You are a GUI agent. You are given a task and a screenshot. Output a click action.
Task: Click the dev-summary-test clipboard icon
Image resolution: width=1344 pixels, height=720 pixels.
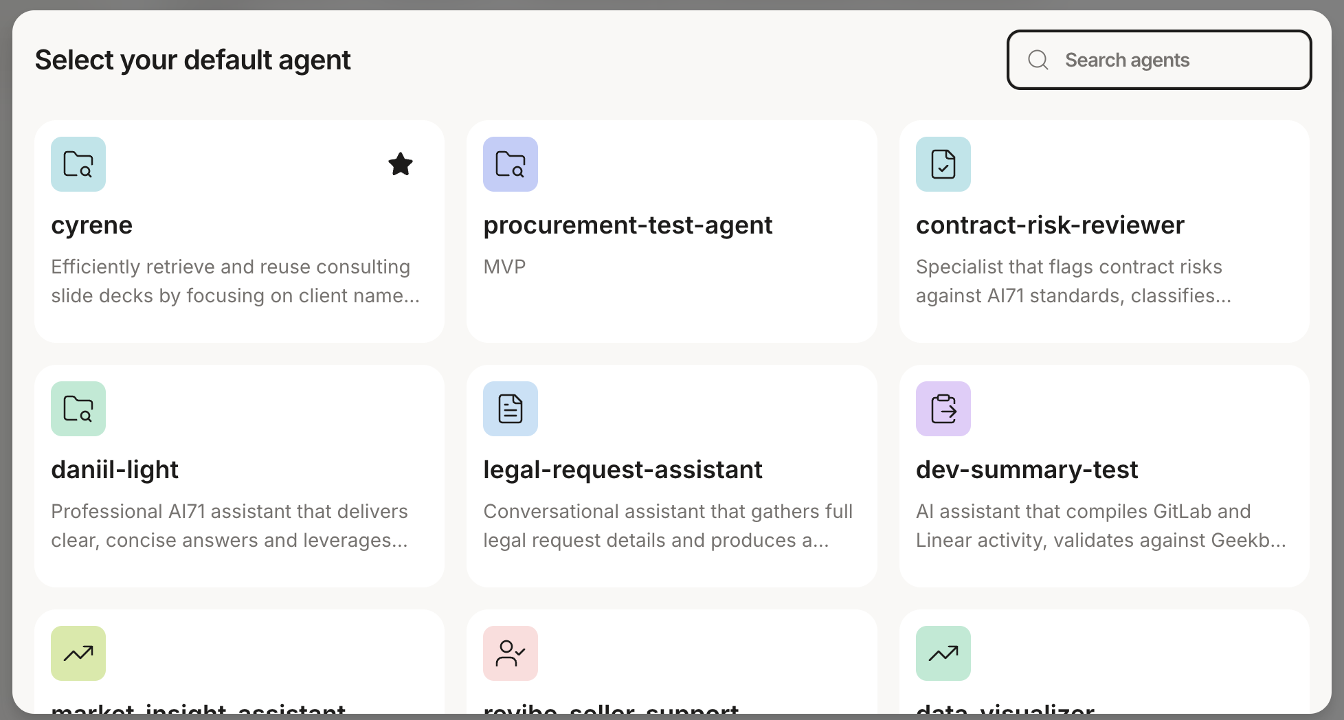pyautogui.click(x=943, y=409)
